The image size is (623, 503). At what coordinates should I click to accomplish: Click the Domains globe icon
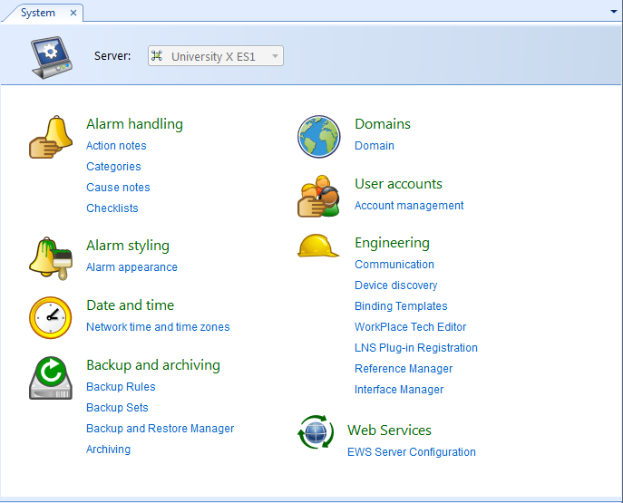click(x=318, y=137)
